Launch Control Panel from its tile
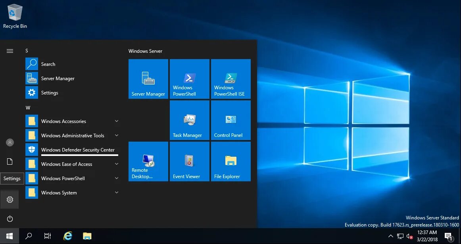 [x=230, y=120]
